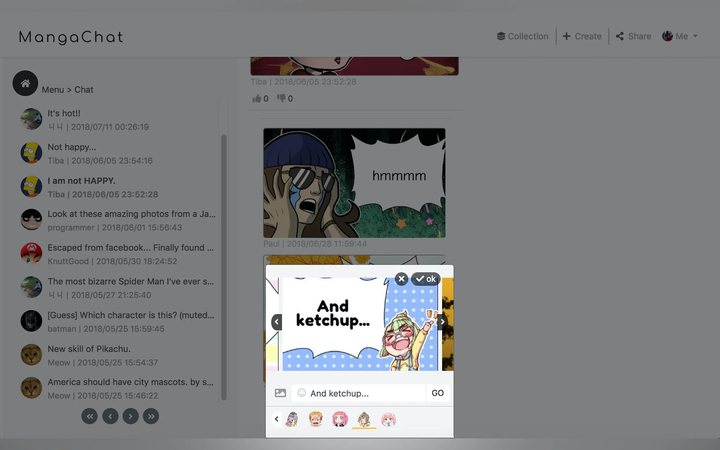Select the orange-haired boy character avatar
Image resolution: width=720 pixels, height=450 pixels.
(315, 419)
